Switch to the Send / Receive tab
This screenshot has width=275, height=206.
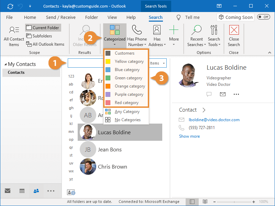61,18
